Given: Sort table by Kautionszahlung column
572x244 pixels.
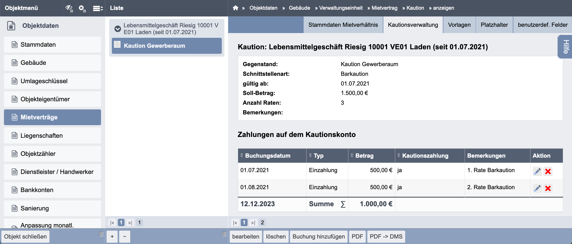Looking at the screenshot, I should click(430, 156).
